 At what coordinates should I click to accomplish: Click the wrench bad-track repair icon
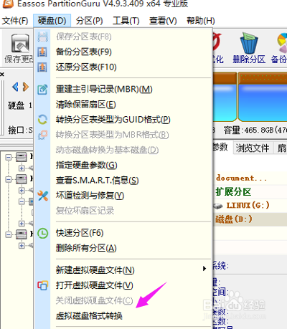point(42,196)
